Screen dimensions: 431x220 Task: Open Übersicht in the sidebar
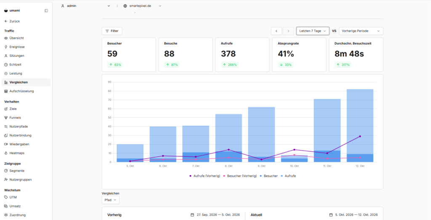pos(26,38)
